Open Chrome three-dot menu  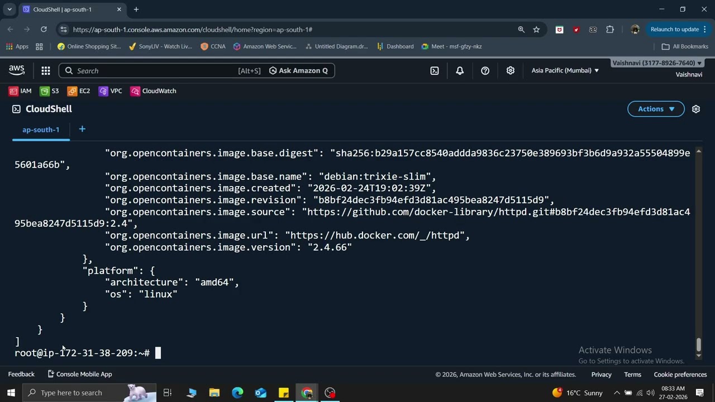pos(705,30)
